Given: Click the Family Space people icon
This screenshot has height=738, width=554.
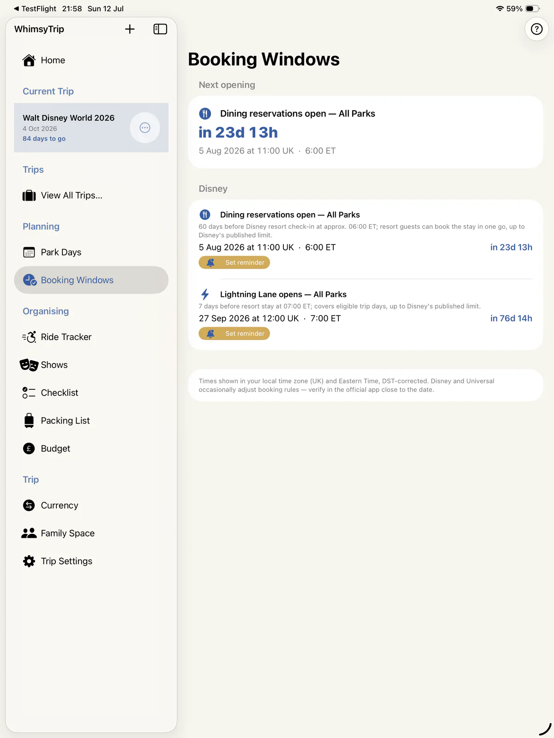Looking at the screenshot, I should point(29,533).
